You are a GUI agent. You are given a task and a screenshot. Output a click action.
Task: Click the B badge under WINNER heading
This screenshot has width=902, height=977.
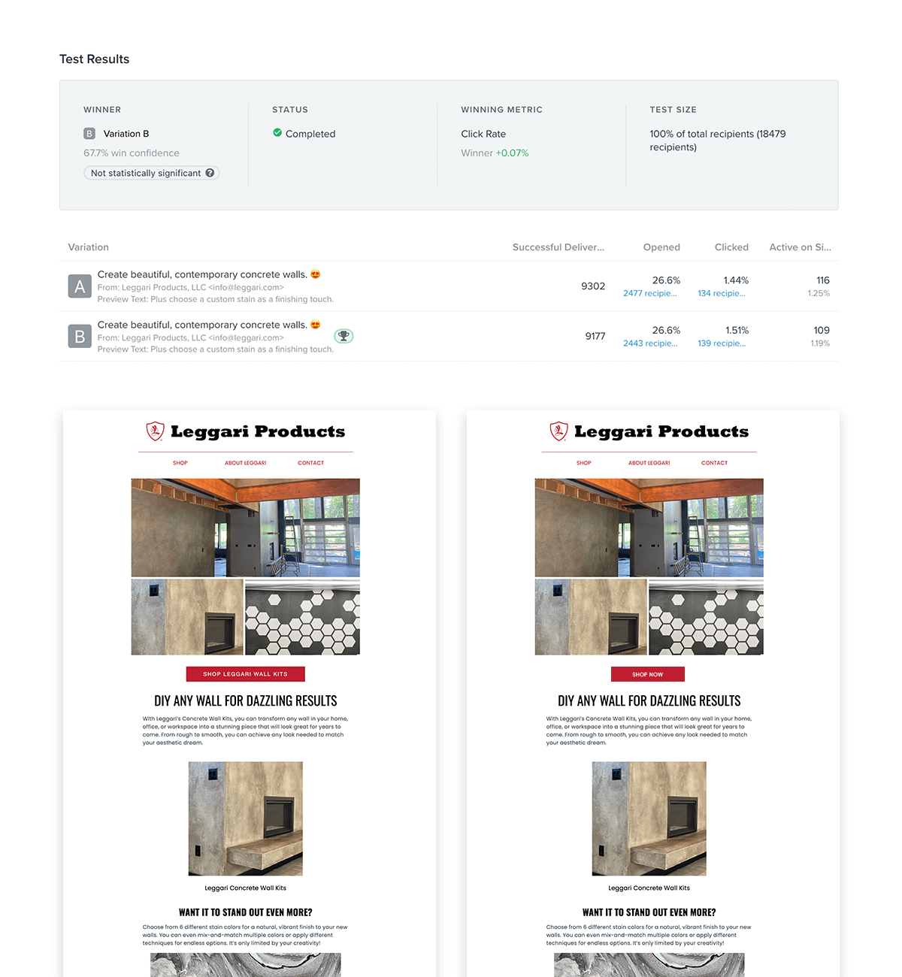(x=89, y=134)
